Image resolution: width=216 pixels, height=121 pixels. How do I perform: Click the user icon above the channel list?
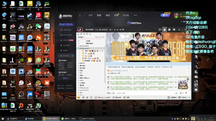[x=78, y=34]
